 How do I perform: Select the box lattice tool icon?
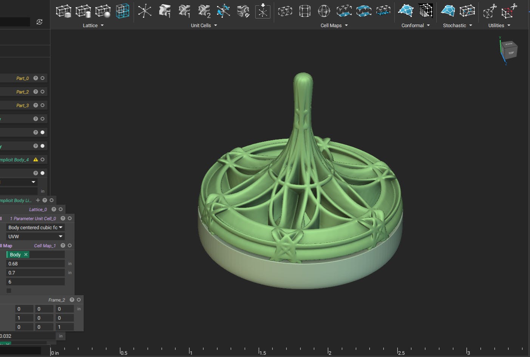click(x=63, y=11)
